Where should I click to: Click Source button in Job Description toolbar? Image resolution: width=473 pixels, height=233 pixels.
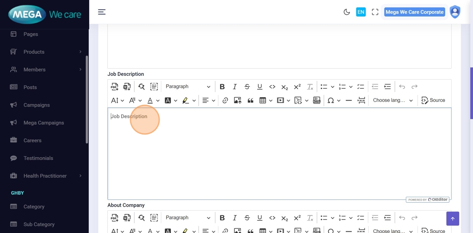pos(433,101)
